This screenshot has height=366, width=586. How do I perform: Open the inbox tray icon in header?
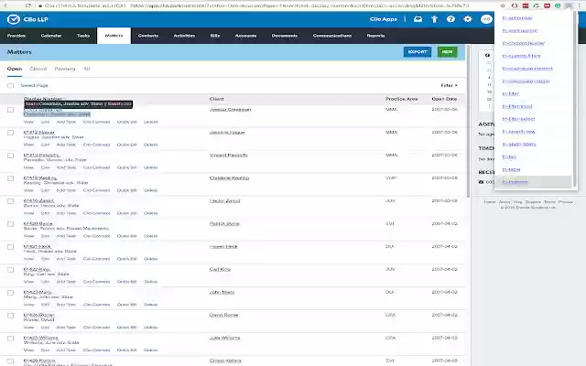[418, 19]
